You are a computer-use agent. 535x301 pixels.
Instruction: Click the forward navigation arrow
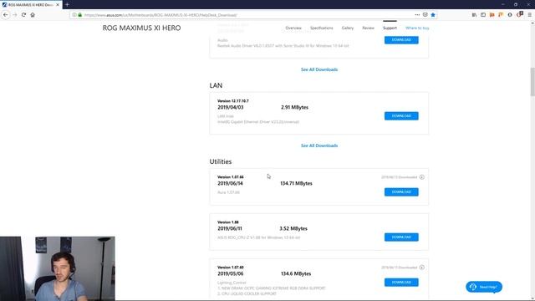tap(15, 15)
